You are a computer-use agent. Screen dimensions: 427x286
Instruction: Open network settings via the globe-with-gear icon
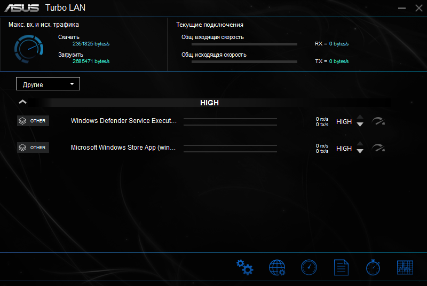tap(277, 267)
